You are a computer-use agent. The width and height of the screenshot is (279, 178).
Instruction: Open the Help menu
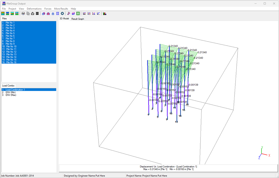pyautogui.click(x=73, y=9)
